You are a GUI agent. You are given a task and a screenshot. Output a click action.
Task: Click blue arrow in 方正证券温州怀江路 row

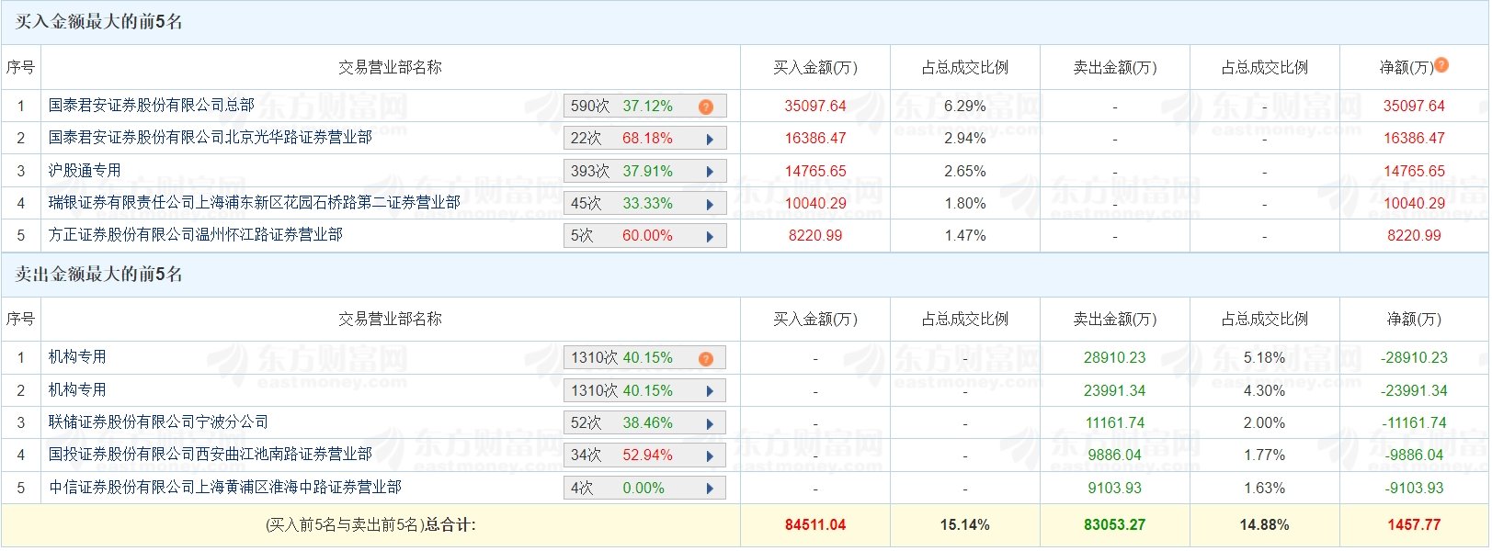click(710, 236)
